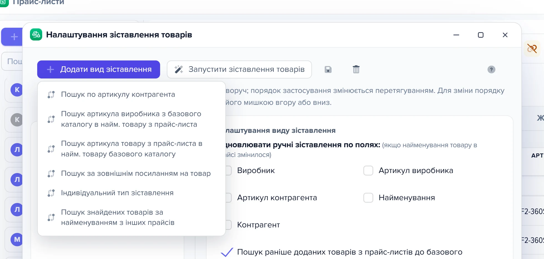Screen dimensions: 544x259
Task: Click the save diskette icon in the toolbar
Action: point(328,69)
